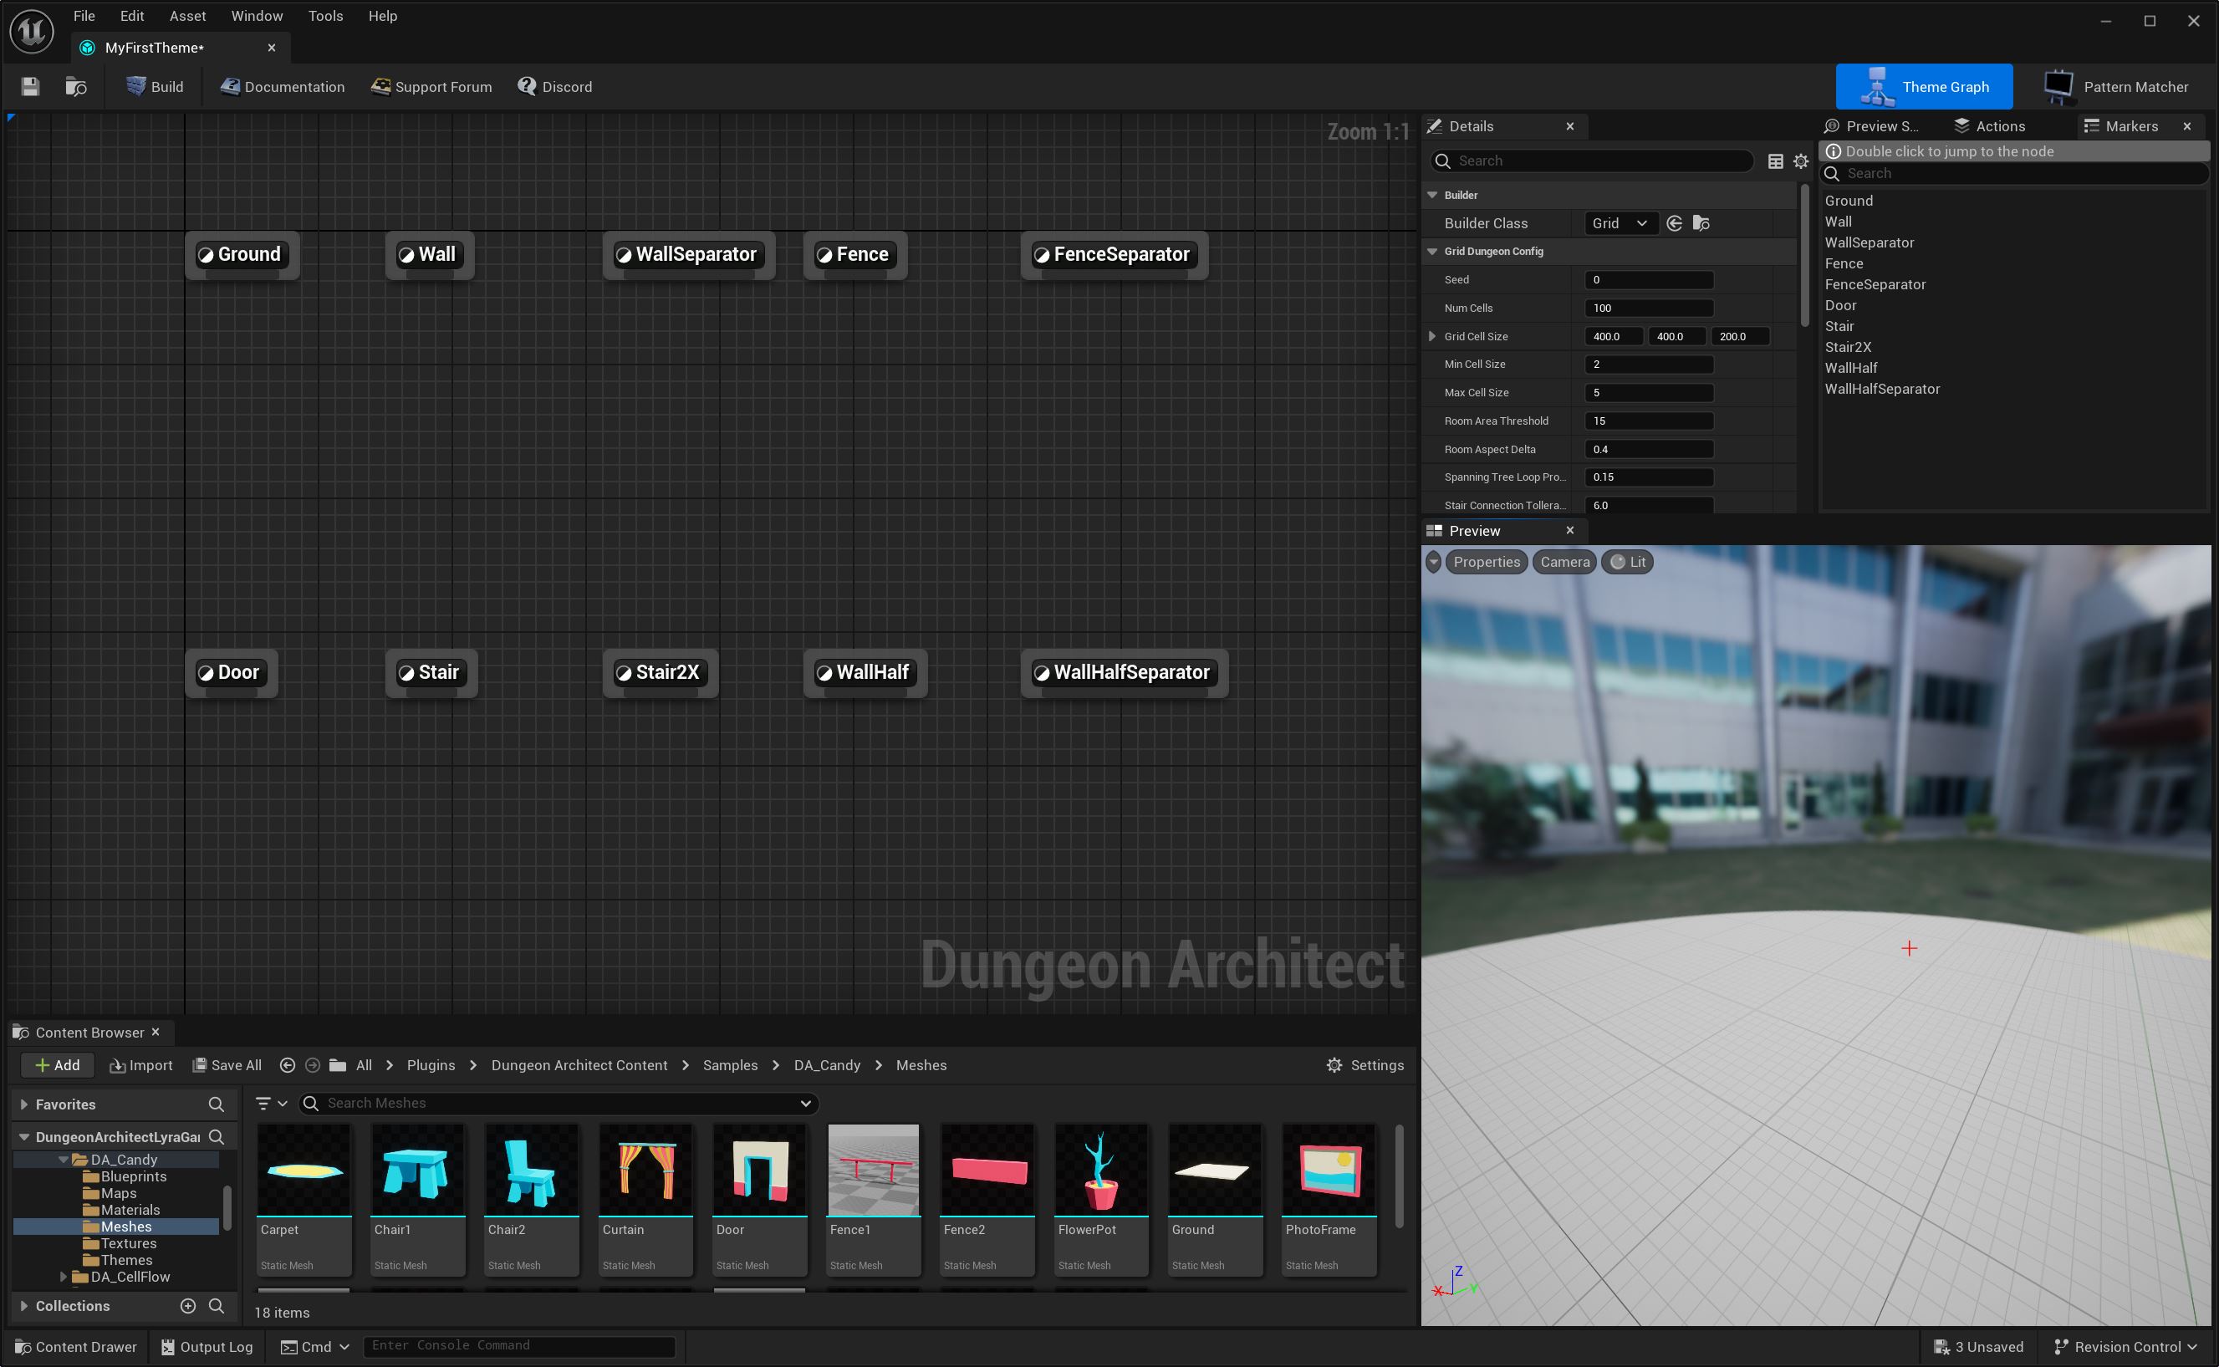Image resolution: width=2219 pixels, height=1367 pixels.
Task: Click the Details panel search field
Action: pos(1592,161)
